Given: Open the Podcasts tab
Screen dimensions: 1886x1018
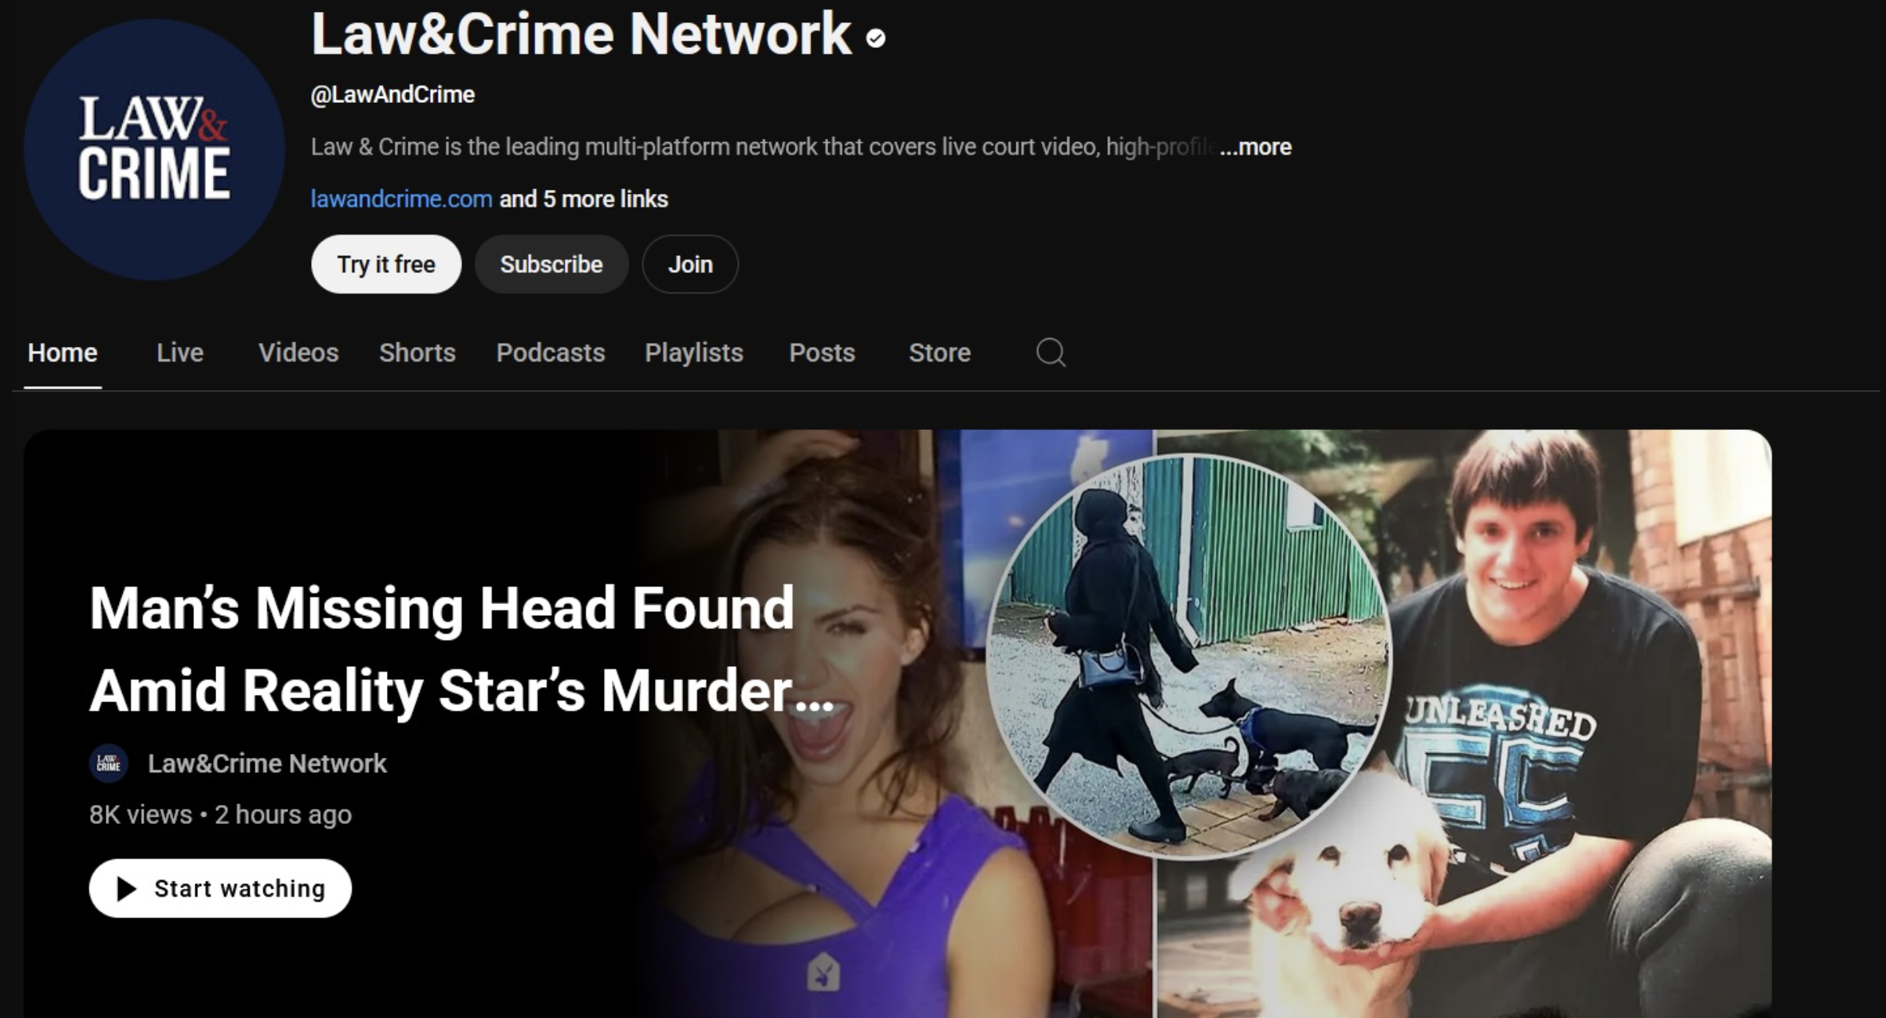Looking at the screenshot, I should 550,353.
